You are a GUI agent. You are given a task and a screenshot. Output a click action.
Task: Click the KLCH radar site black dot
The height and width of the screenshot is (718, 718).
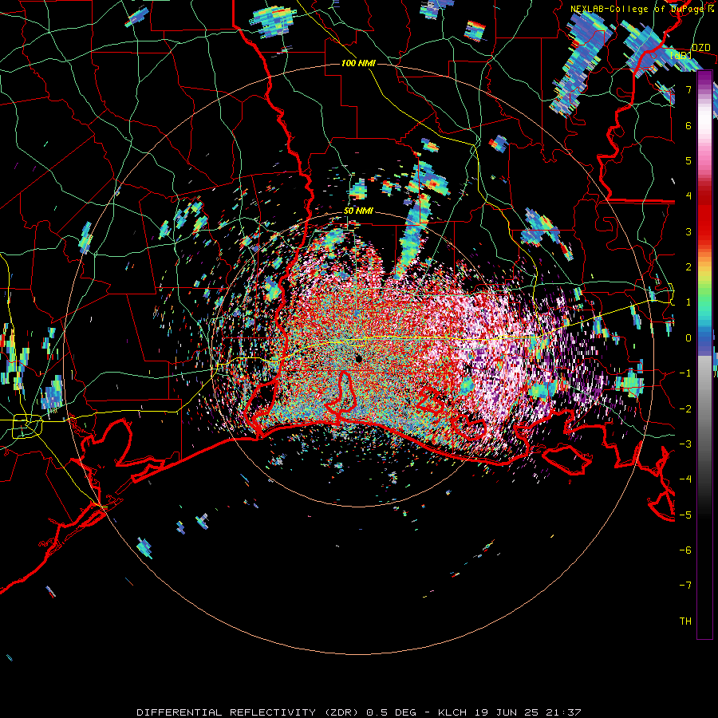coord(358,359)
